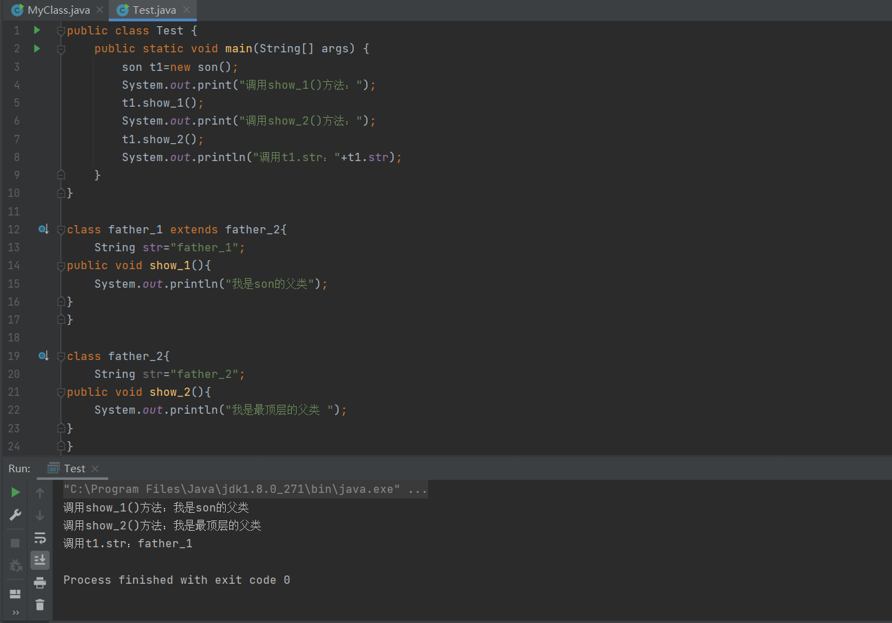Close the Test run tab
The height and width of the screenshot is (623, 892).
[x=95, y=469]
